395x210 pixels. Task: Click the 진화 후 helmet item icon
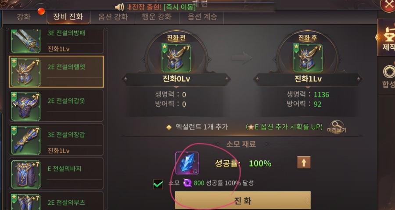[308, 58]
